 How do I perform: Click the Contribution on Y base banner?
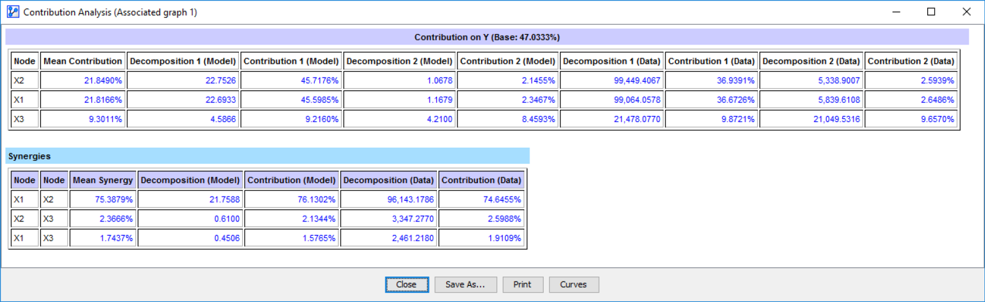point(487,37)
